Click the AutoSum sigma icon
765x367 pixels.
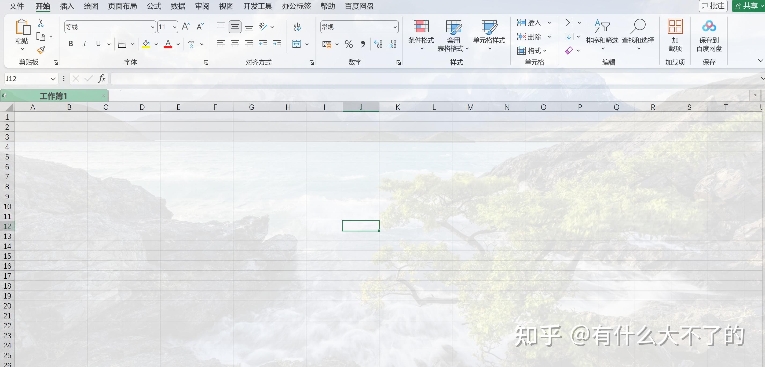(x=569, y=23)
